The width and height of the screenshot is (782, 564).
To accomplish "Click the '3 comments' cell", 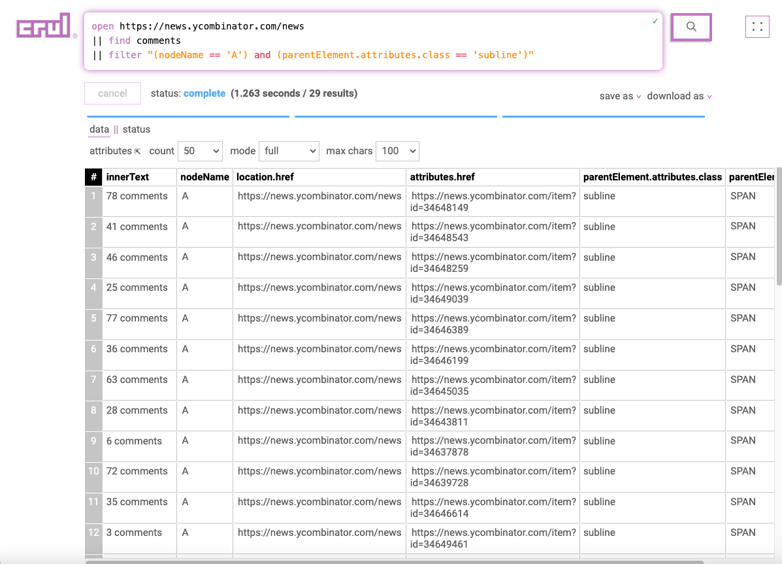I will click(x=139, y=539).
